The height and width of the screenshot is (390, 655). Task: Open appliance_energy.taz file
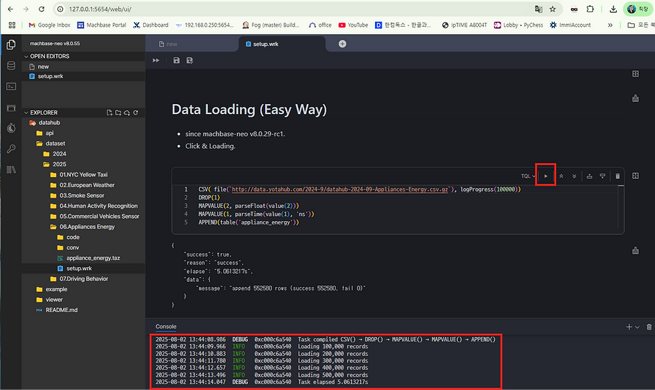pos(84,258)
